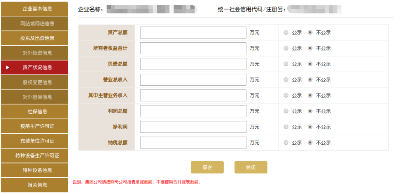The height and width of the screenshot is (193, 404).
Task: Open 特种设备生产许可证 in the sidebar
Action: click(x=34, y=156)
